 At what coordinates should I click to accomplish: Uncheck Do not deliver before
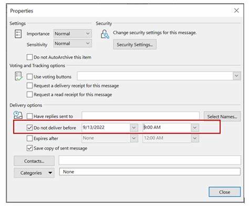point(29,128)
